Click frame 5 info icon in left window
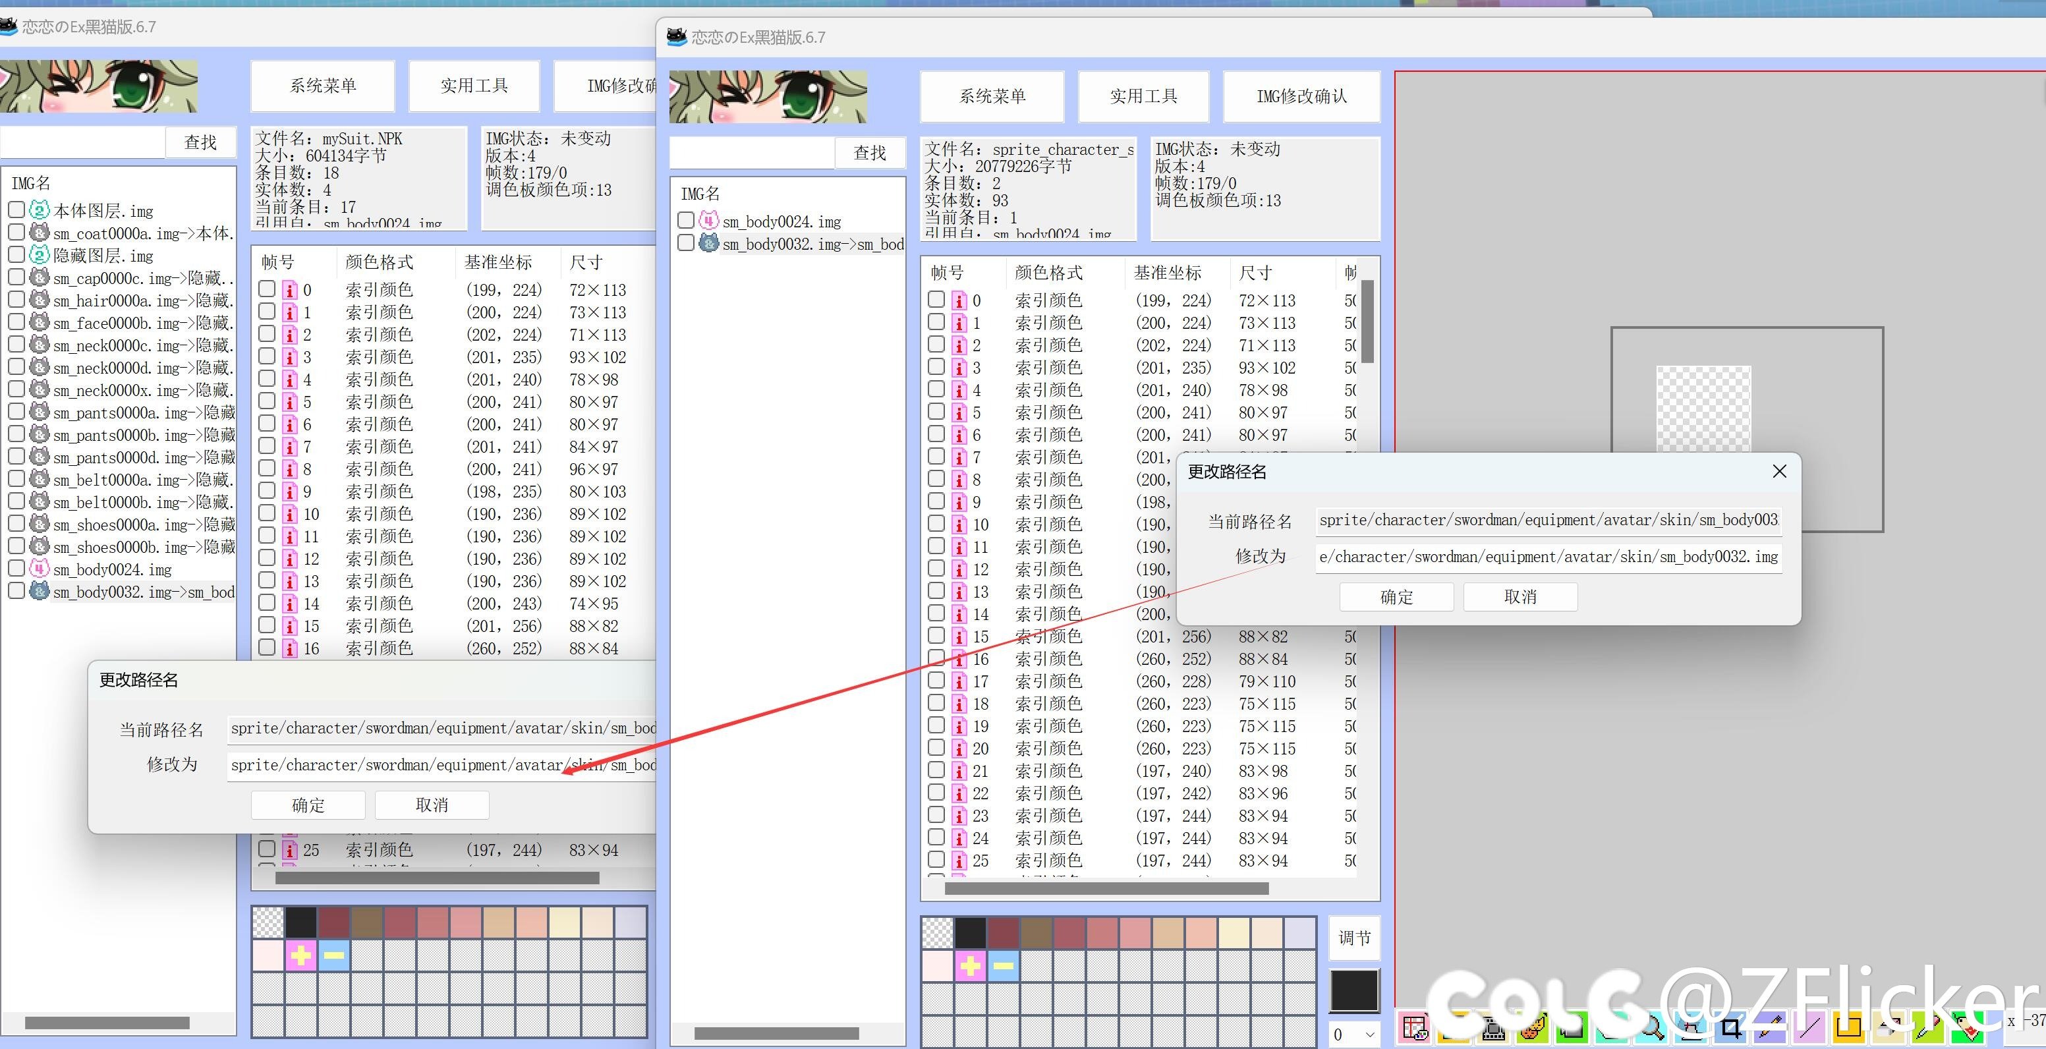2046x1049 pixels. [290, 402]
